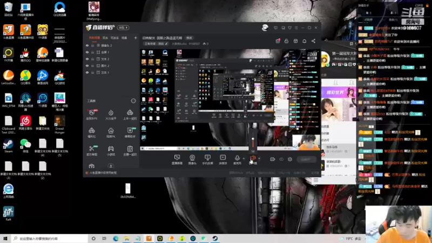Add a new scene with plus icon
432x243 pixels.
pos(136,38)
